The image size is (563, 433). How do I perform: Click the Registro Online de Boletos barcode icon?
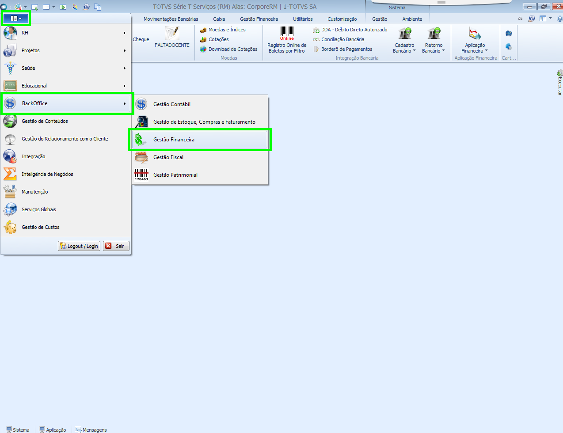[287, 33]
